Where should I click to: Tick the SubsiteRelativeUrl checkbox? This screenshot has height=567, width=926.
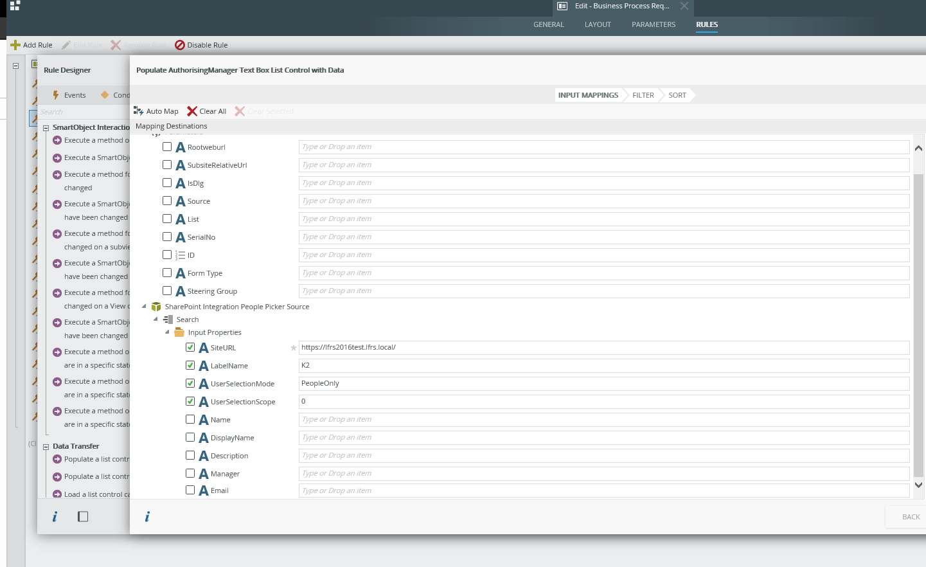(167, 165)
